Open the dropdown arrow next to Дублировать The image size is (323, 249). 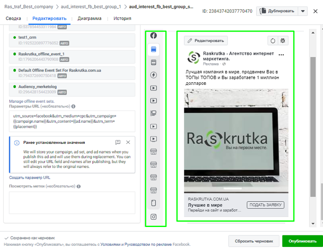[x=303, y=11]
